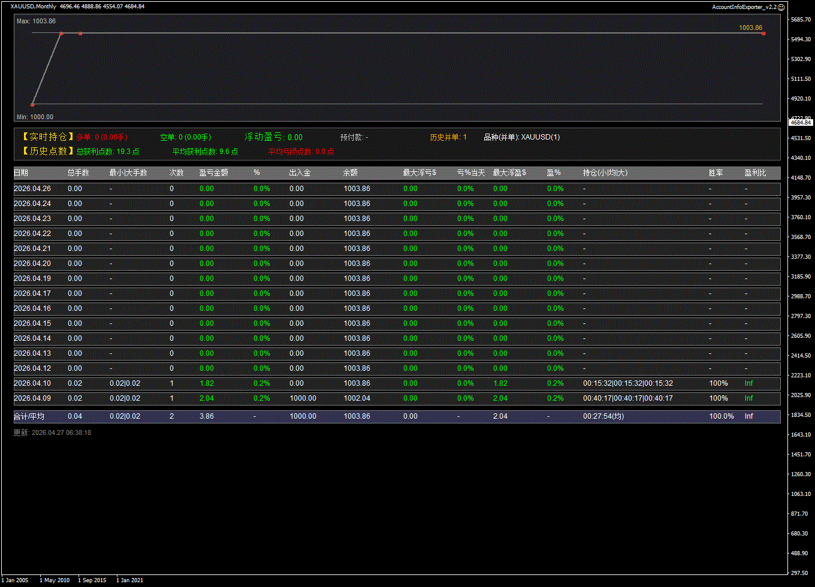Image resolution: width=815 pixels, height=587 pixels.
Task: Click the 余额 column header
Action: 351,173
